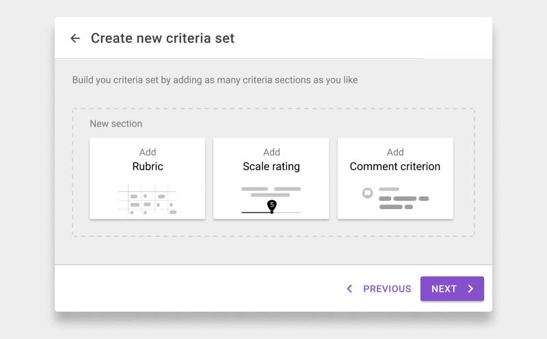Click the Comment criterion chat bubble icon
This screenshot has width=547, height=339.
click(x=367, y=193)
